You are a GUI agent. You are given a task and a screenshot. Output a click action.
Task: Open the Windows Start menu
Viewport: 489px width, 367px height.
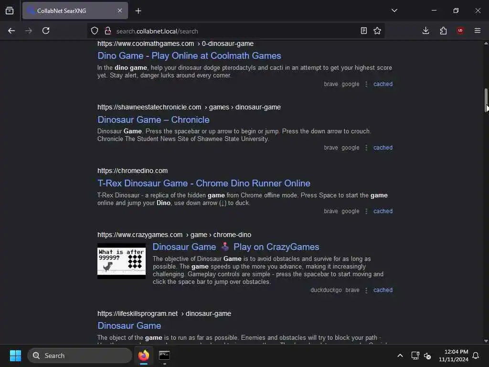pyautogui.click(x=15, y=356)
